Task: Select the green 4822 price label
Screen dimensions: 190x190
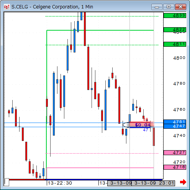Action: pos(175,30)
